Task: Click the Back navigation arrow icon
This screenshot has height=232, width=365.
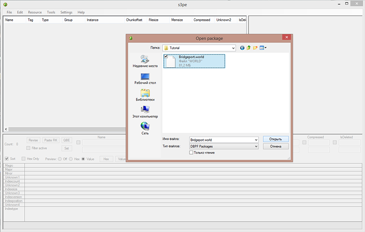Action: pyautogui.click(x=242, y=48)
